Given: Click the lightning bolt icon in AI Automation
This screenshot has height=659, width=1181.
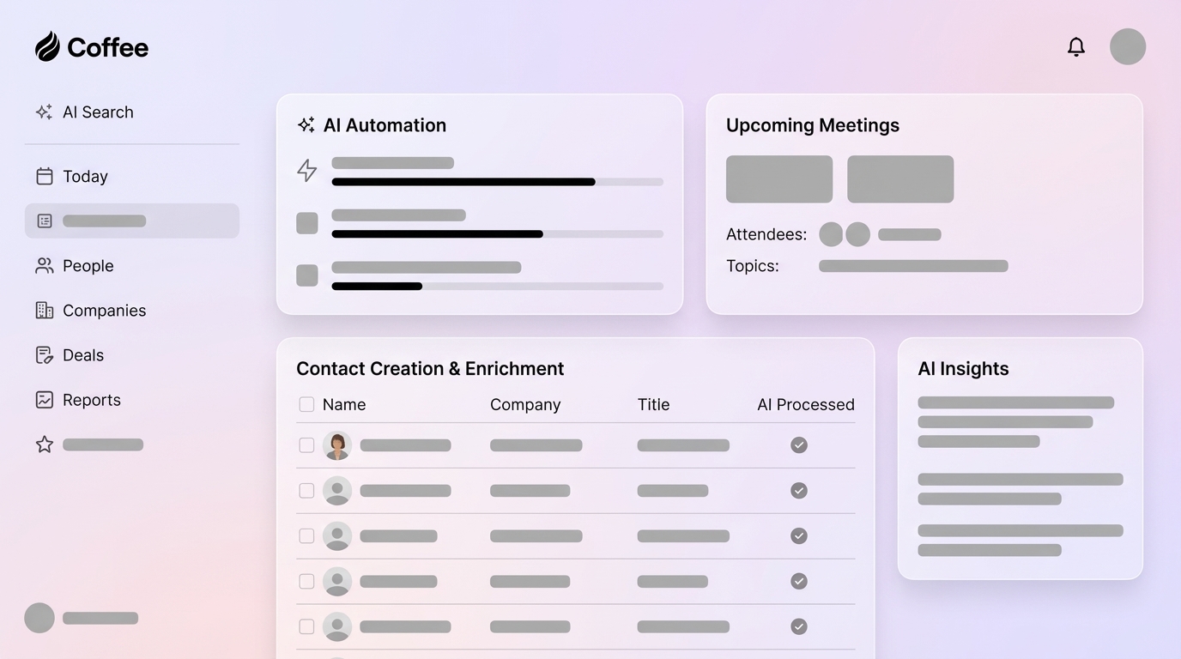Looking at the screenshot, I should click(x=306, y=170).
